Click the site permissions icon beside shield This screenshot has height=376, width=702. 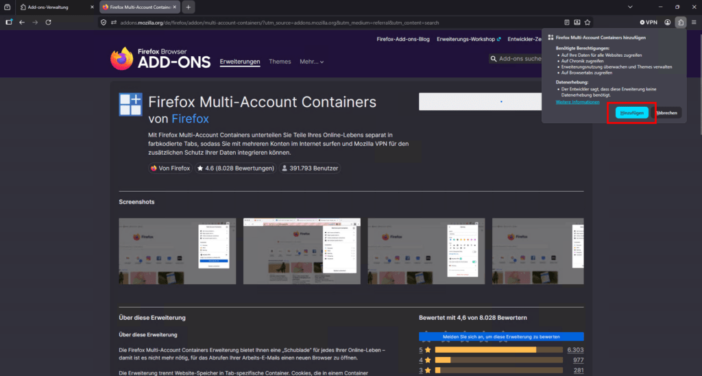tap(114, 23)
